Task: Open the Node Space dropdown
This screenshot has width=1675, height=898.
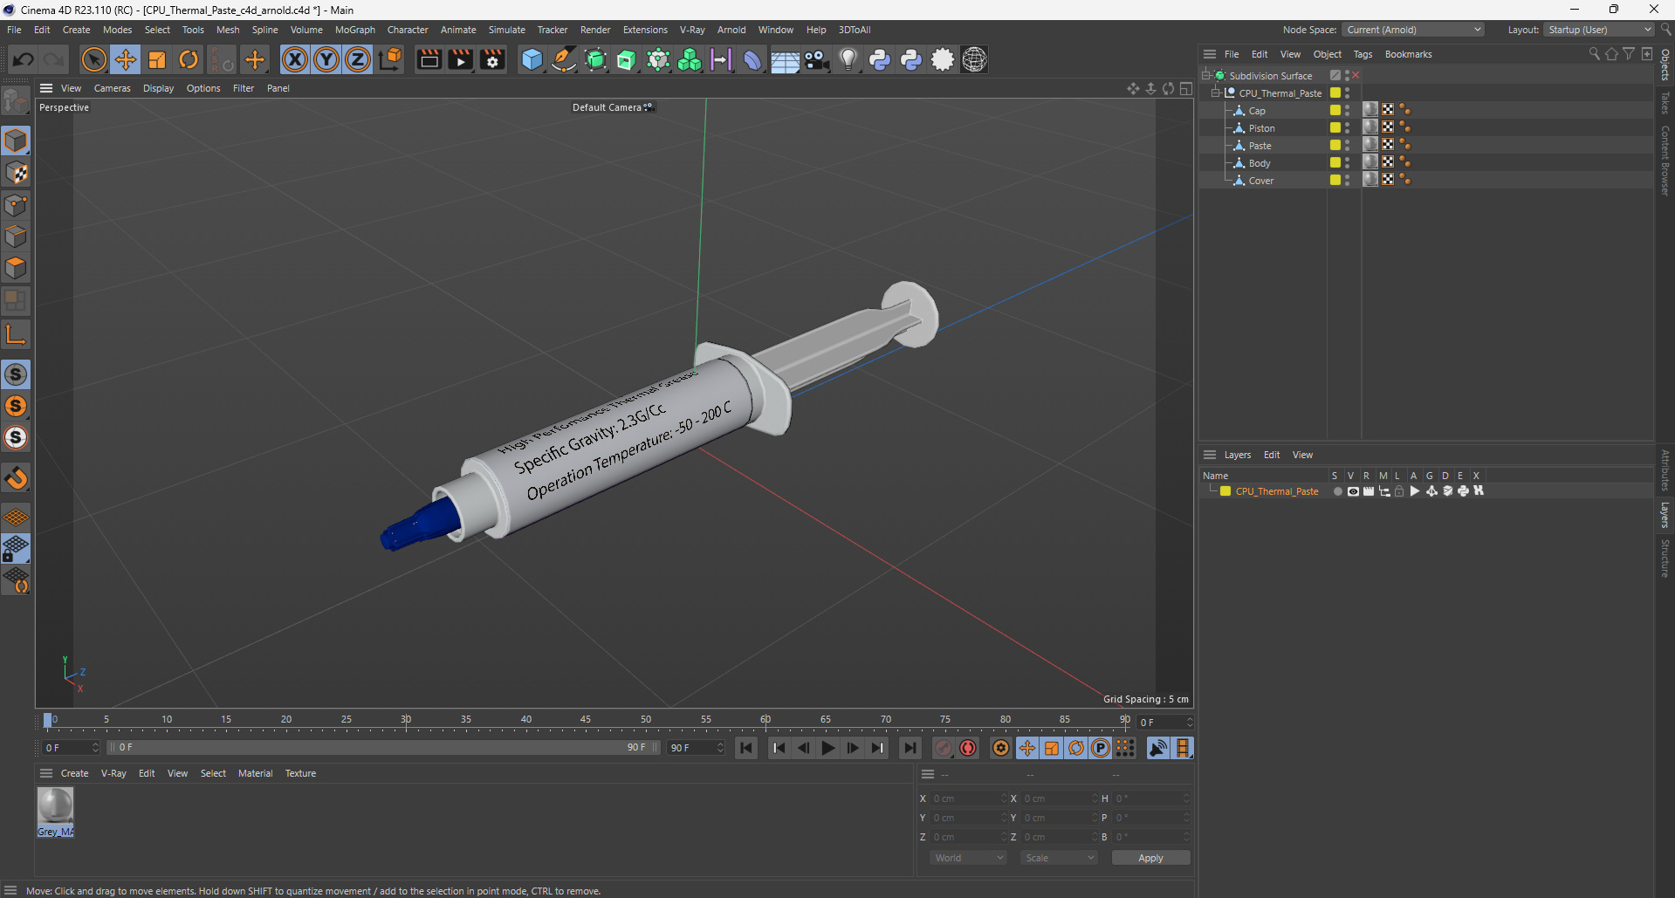Action: point(1413,30)
